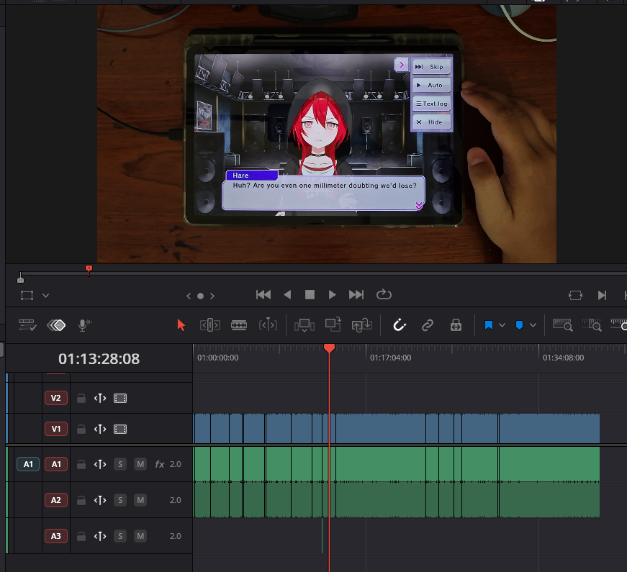Toggle the Position Lock icon
Image resolution: width=627 pixels, height=572 pixels.
click(456, 325)
